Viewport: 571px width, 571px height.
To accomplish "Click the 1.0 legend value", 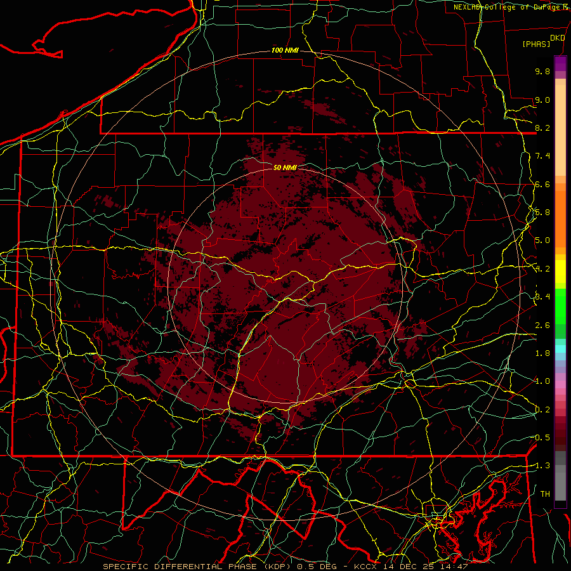I will 542,381.
